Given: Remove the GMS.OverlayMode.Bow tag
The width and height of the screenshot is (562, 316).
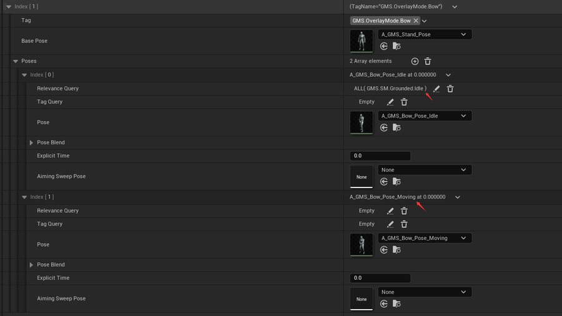Looking at the screenshot, I should point(416,21).
